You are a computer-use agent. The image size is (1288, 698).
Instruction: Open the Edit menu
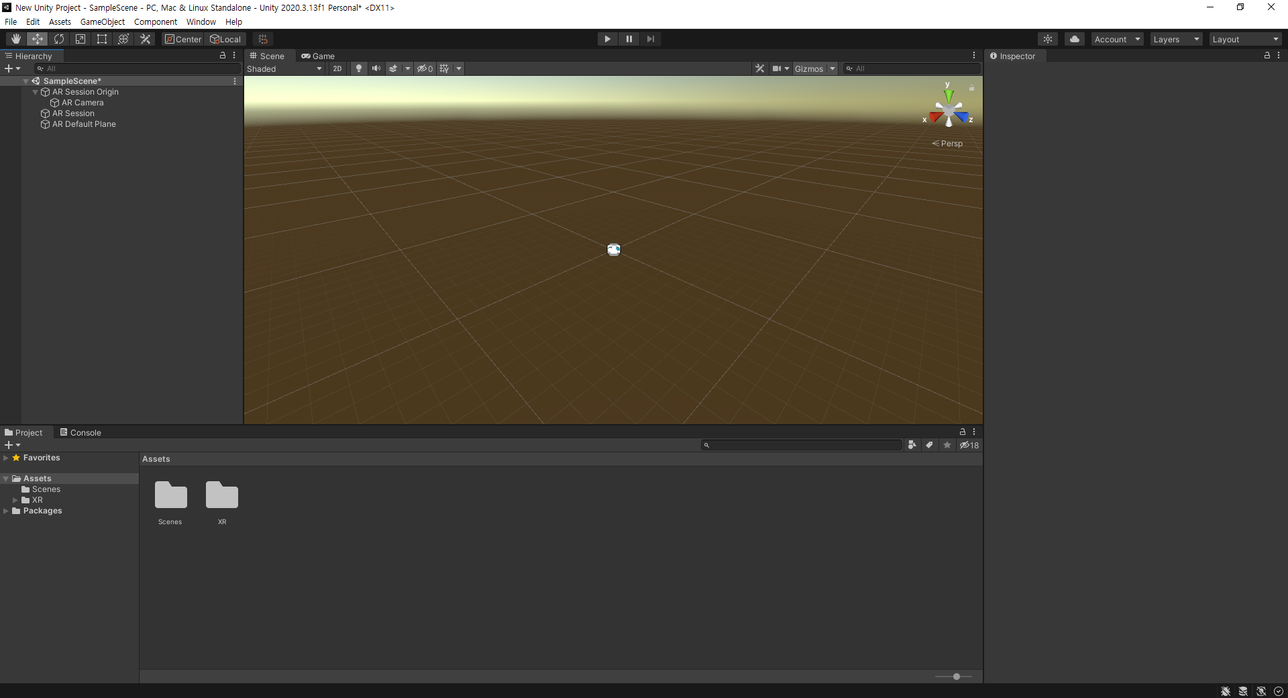point(33,21)
